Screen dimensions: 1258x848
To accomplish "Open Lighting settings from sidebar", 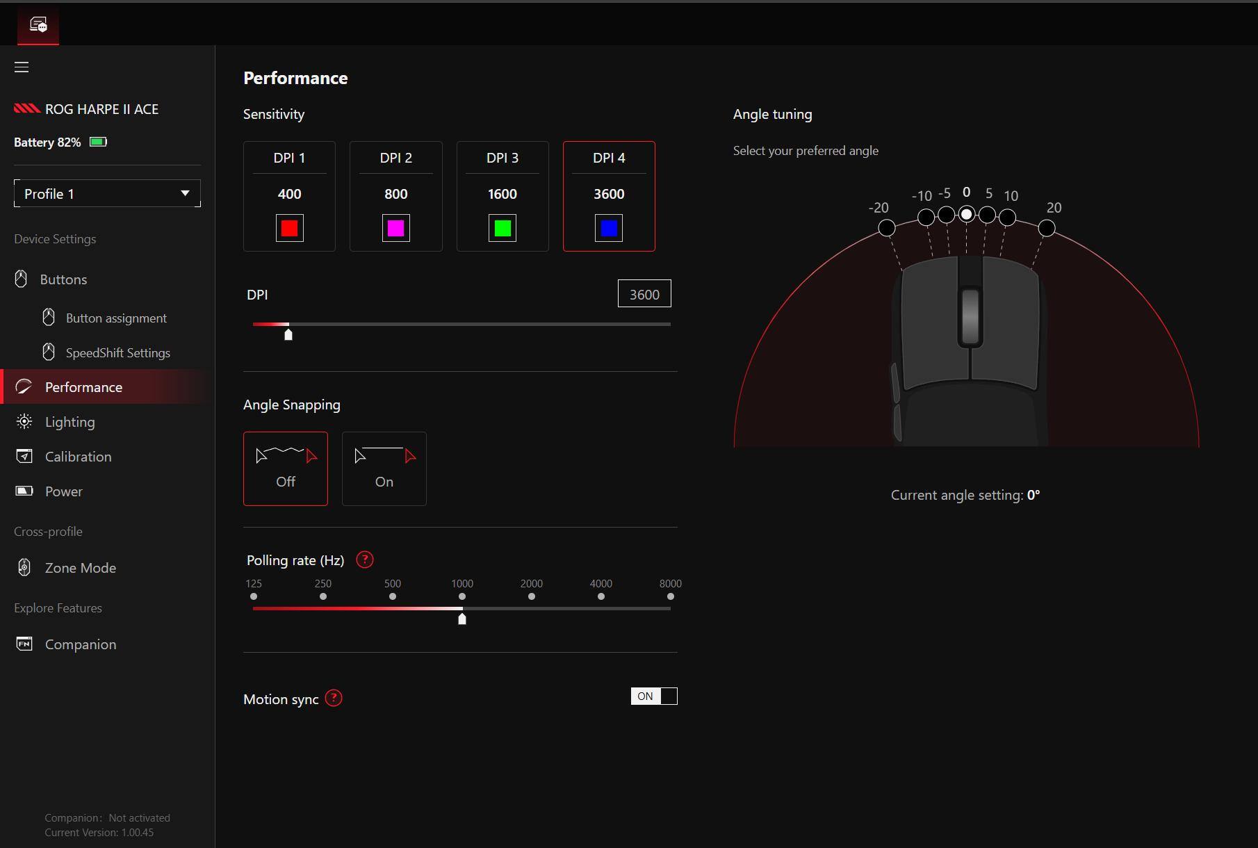I will [70, 422].
